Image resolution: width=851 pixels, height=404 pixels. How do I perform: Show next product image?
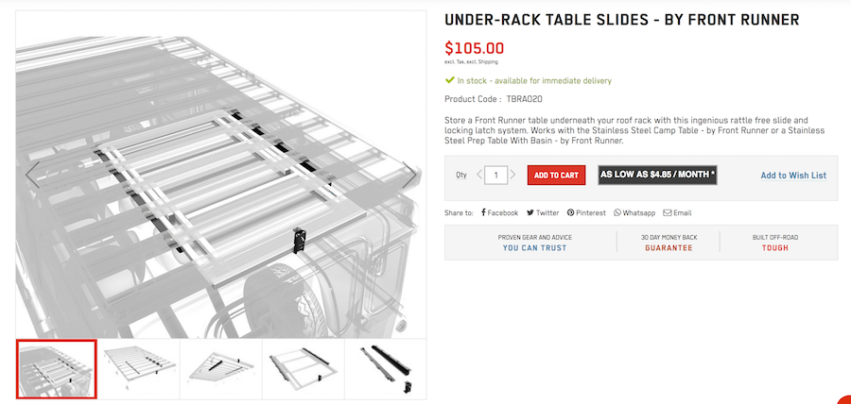(409, 175)
